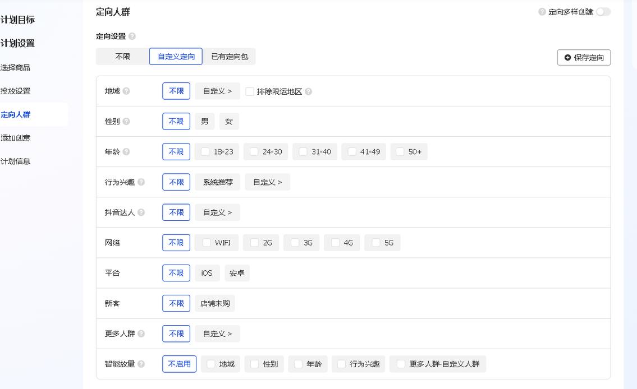Select 不限 in the 抖音达人 row
This screenshot has height=389, width=637.
[x=176, y=212]
